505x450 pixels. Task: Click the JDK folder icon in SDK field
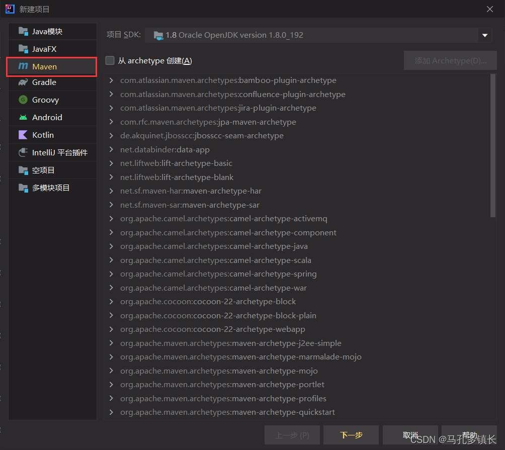158,35
